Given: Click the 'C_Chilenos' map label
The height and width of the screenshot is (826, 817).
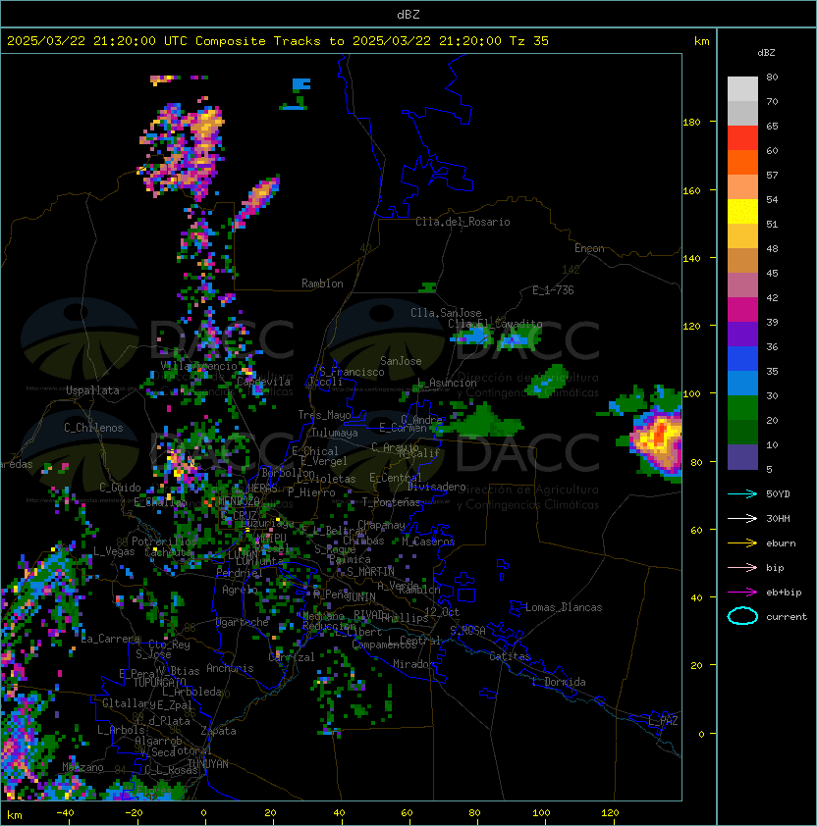Looking at the screenshot, I should 93,428.
